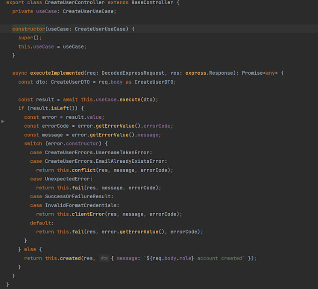Click the 'isLeft' method call
The height and width of the screenshot is (289, 318).
(60, 108)
